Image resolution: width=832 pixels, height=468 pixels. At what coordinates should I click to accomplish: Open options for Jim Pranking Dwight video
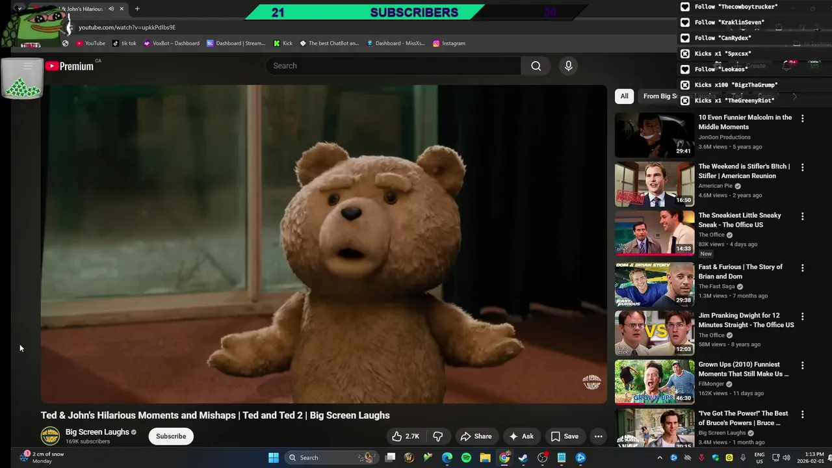coord(802,317)
